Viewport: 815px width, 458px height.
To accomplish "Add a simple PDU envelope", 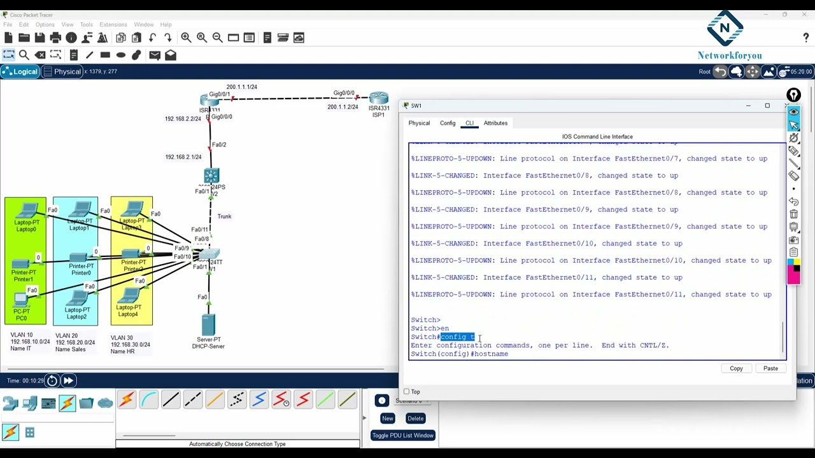I will pos(155,55).
